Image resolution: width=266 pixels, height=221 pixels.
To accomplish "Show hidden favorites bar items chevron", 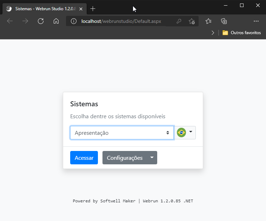I will (x=213, y=33).
